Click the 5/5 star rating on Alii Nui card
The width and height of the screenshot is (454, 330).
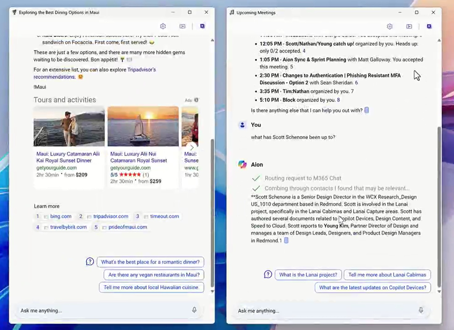point(129,175)
